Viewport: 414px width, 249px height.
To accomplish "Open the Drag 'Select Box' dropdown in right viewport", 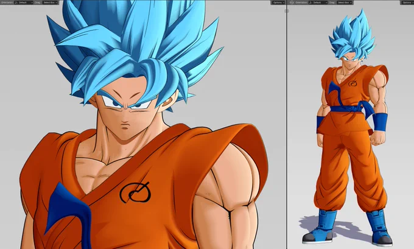I will [345, 2].
